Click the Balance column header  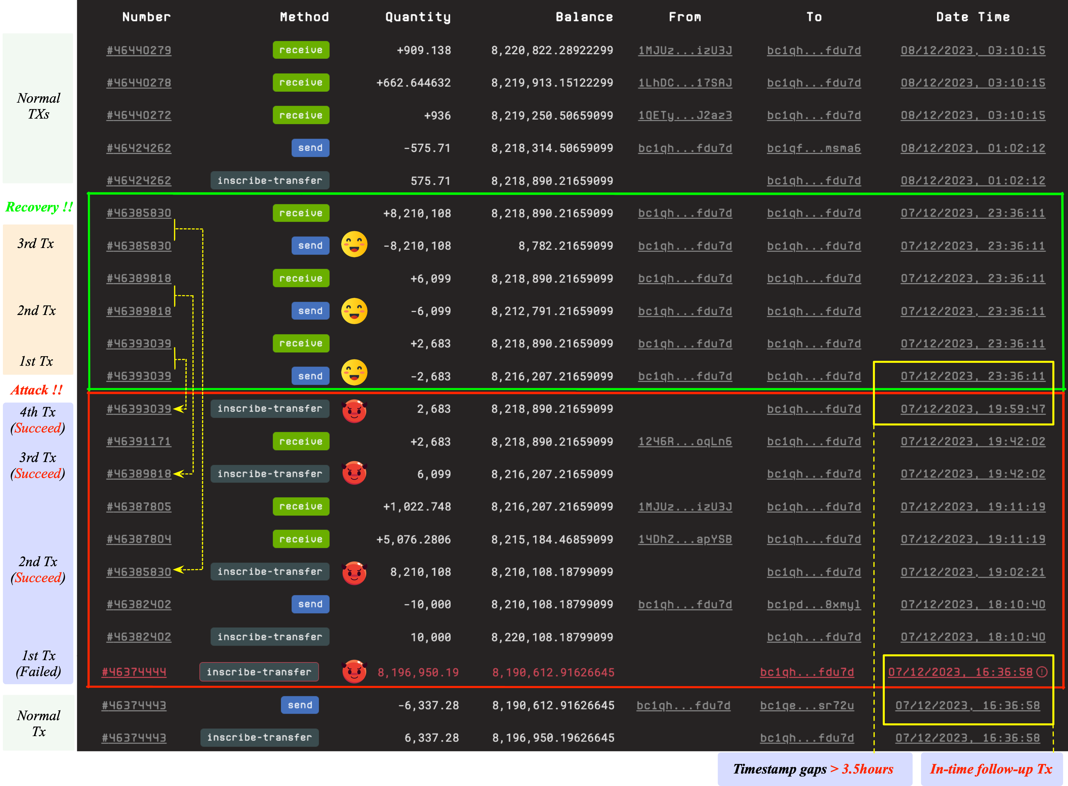pos(584,17)
